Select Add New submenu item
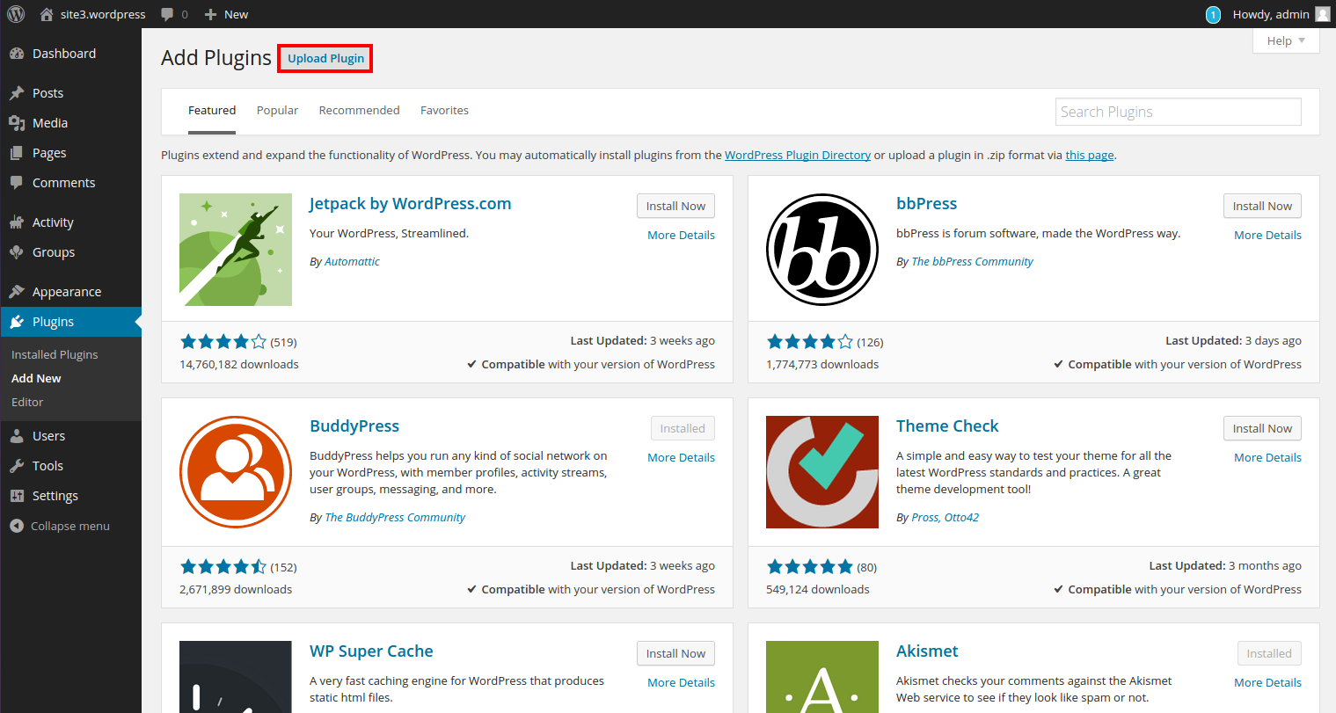The width and height of the screenshot is (1336, 713). pos(36,378)
